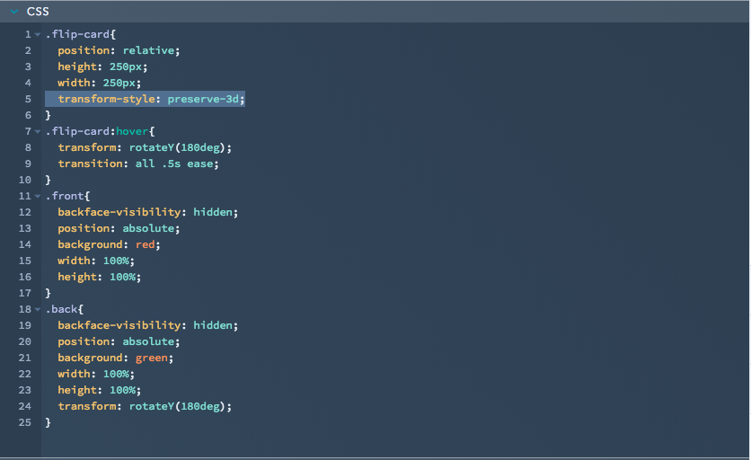Click 'transition: all .5s ease;' line
The height and width of the screenshot is (460, 751).
(x=138, y=164)
